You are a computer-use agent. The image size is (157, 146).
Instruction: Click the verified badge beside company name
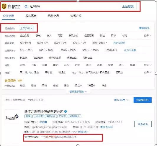(66, 111)
